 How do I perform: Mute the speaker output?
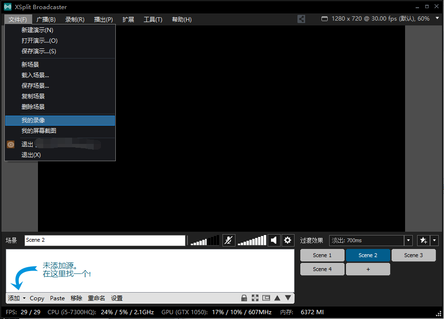(274, 240)
